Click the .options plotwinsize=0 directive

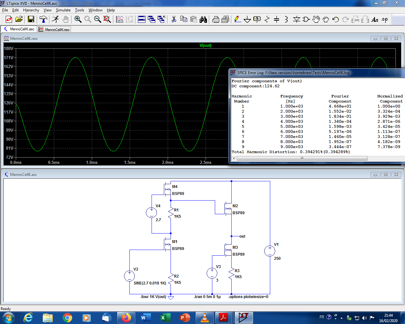248,297
